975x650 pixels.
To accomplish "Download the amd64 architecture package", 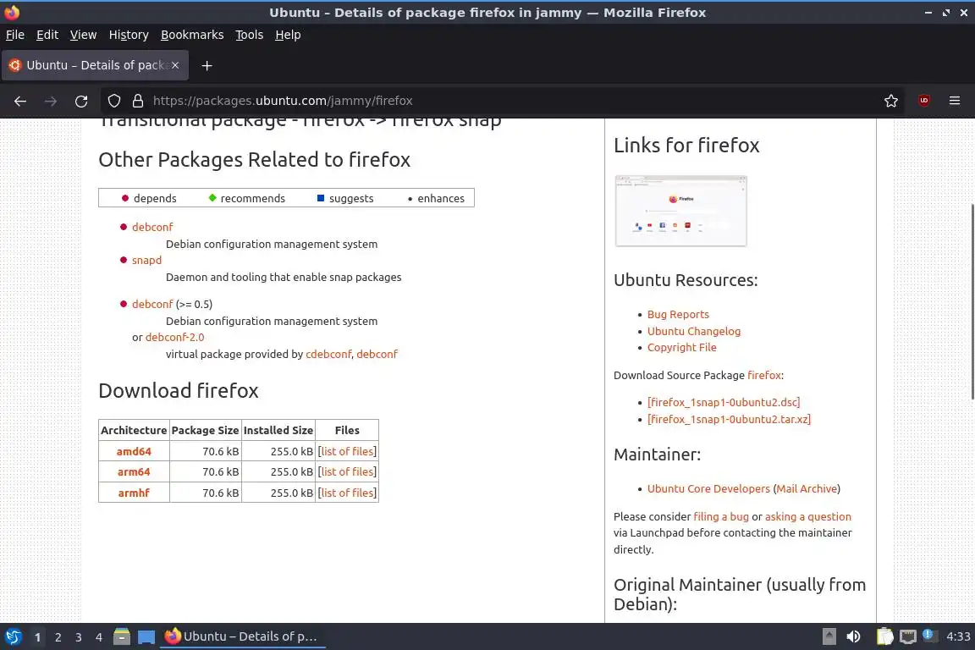I will click(134, 452).
